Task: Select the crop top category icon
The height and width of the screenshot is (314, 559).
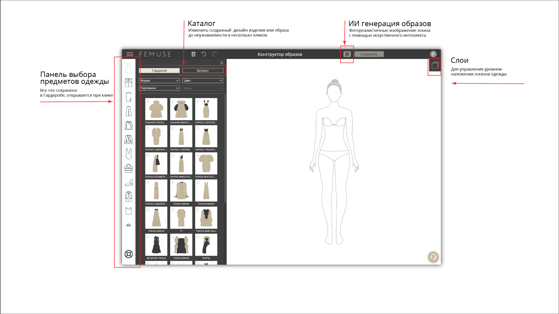Action: click(x=129, y=211)
